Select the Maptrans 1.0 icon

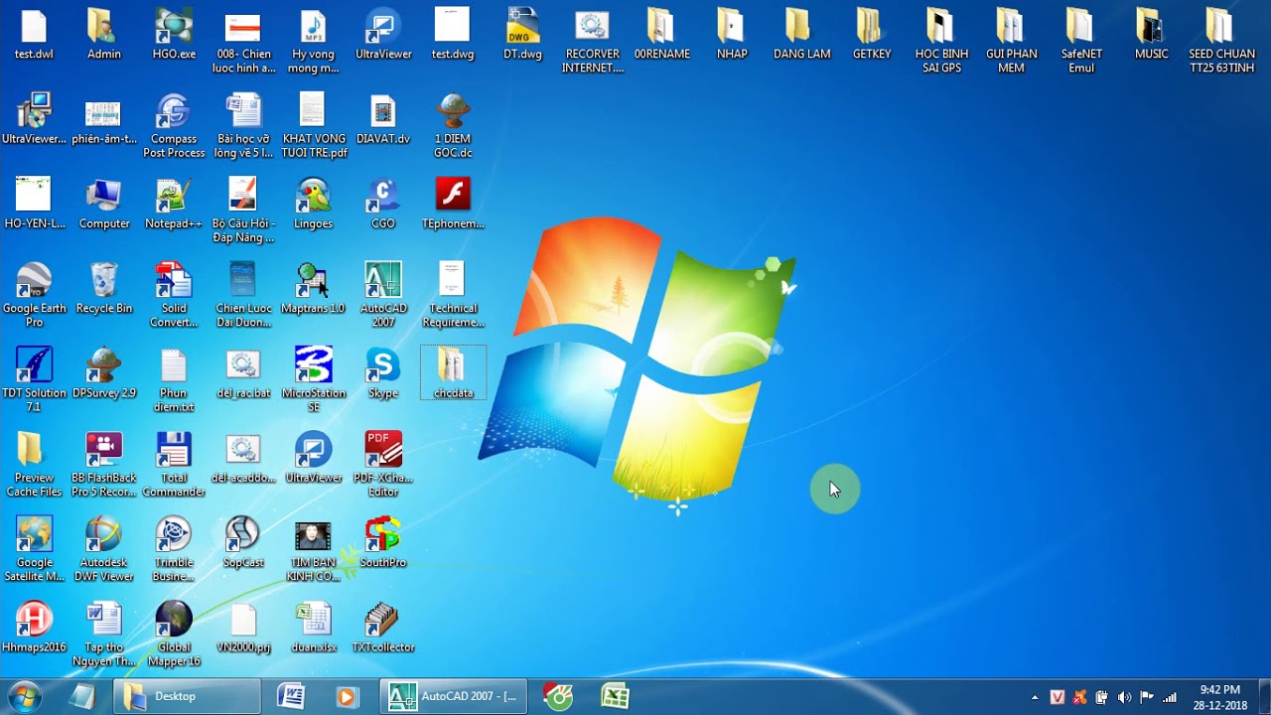tap(313, 288)
